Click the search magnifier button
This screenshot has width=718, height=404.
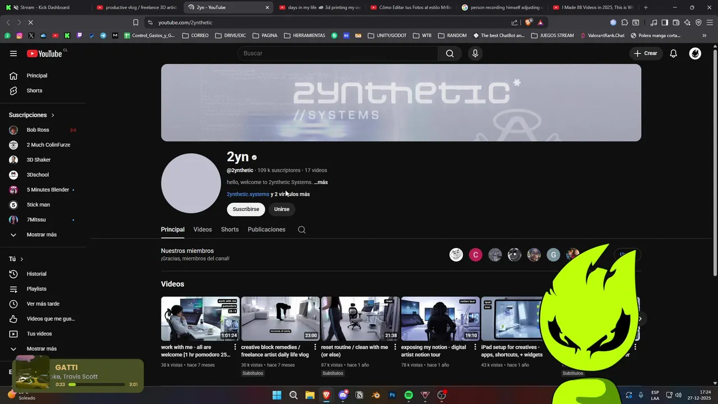coord(449,53)
